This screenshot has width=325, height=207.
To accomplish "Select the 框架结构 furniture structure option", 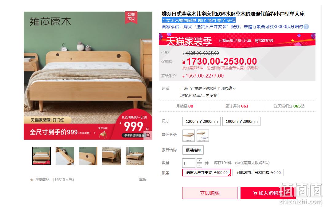I will click(x=193, y=150).
